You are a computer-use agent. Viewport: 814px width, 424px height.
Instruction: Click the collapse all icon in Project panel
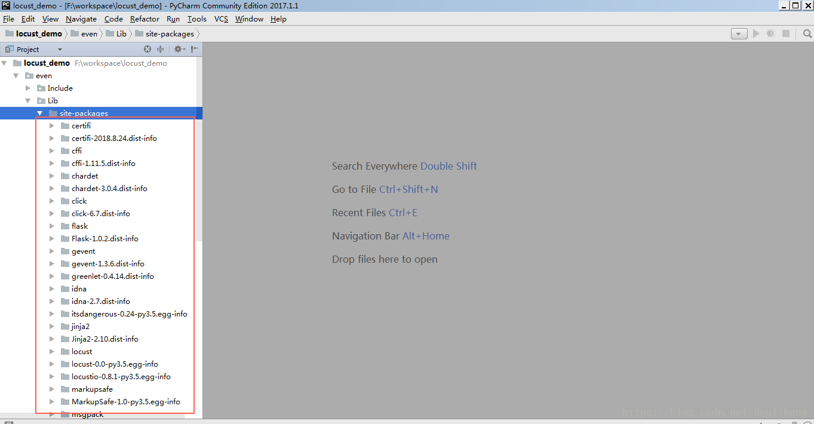coord(160,50)
